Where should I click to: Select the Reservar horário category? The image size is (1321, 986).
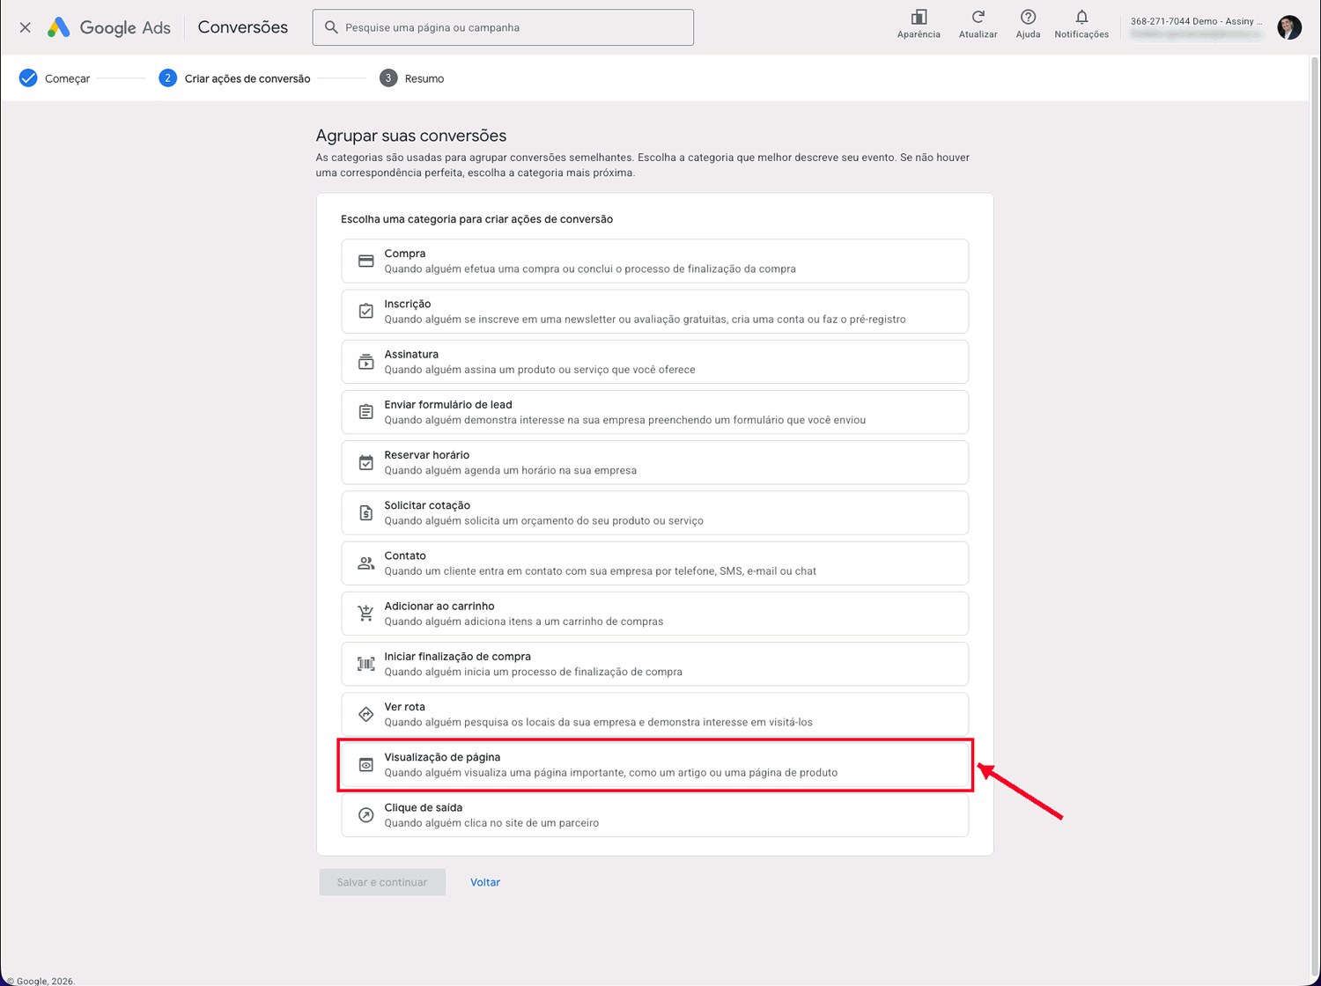point(655,462)
